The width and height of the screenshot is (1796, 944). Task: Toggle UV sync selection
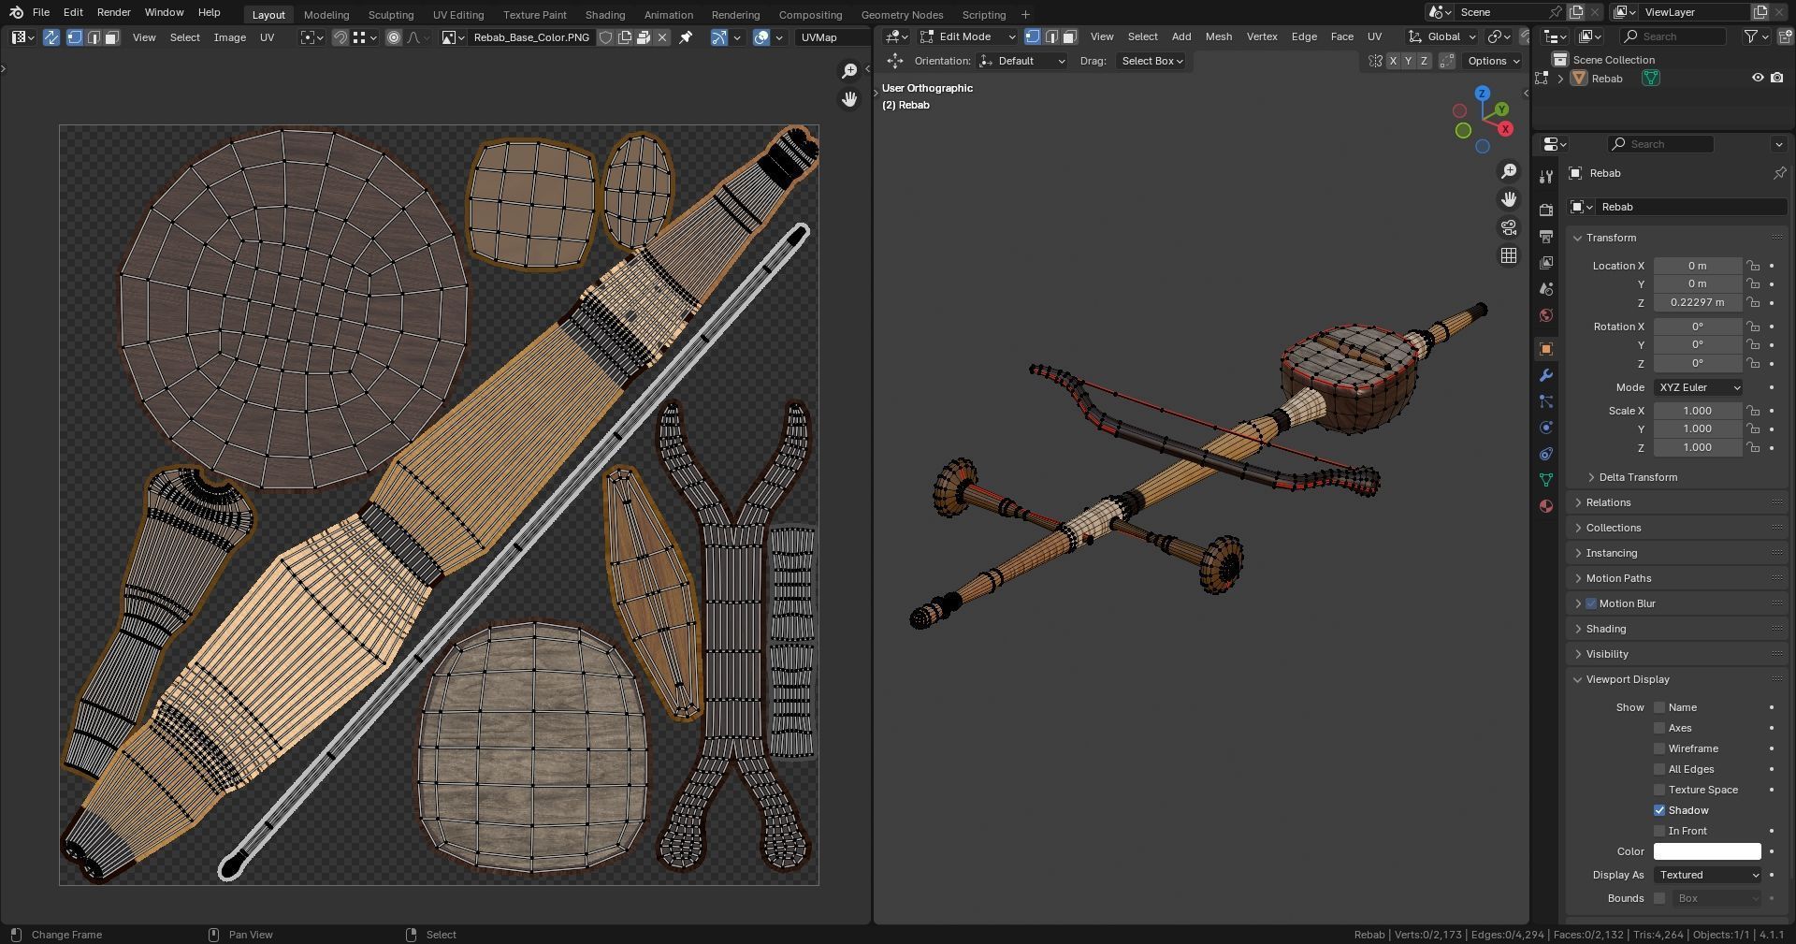tap(51, 37)
